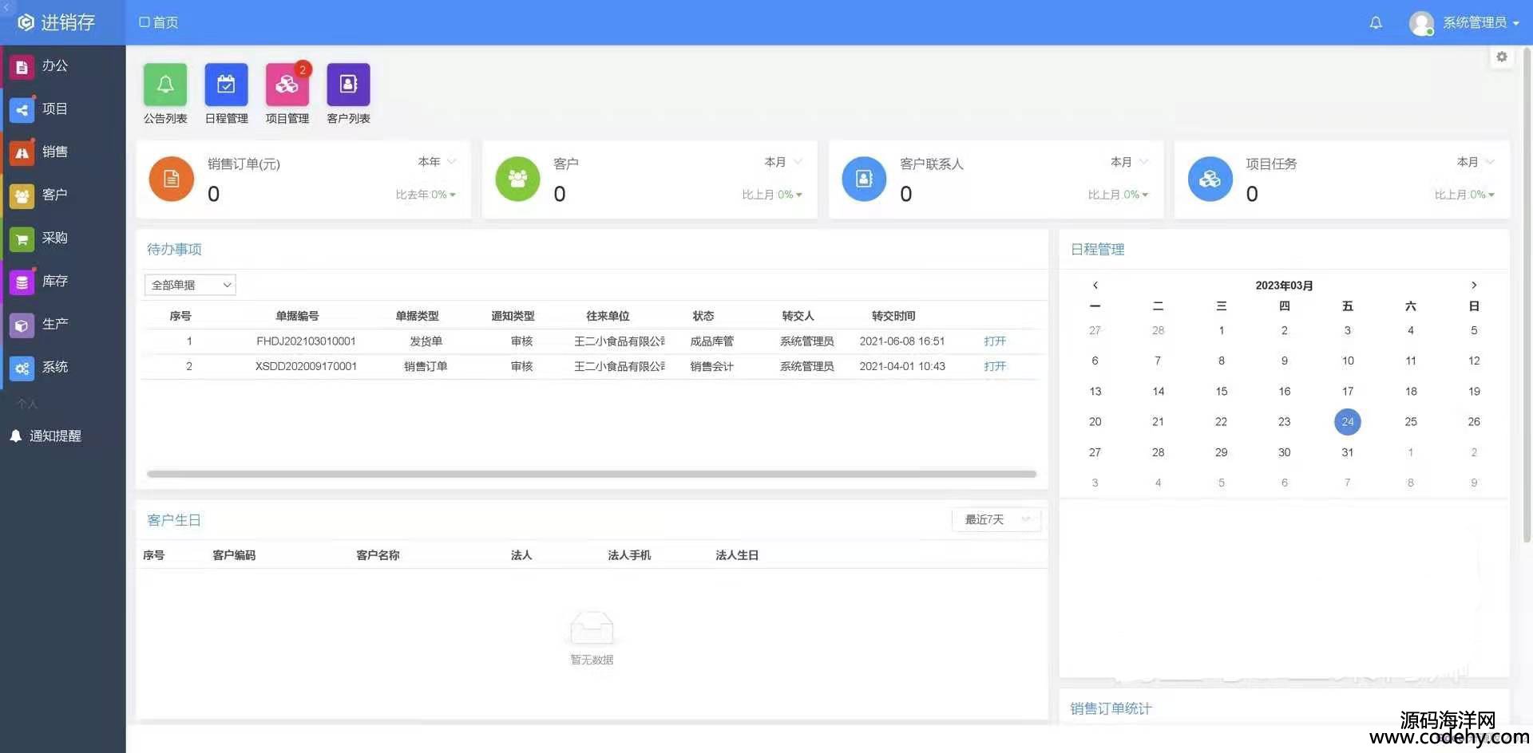Click the 采购 shopping cart sidebar icon
1533x753 pixels.
tap(22, 239)
